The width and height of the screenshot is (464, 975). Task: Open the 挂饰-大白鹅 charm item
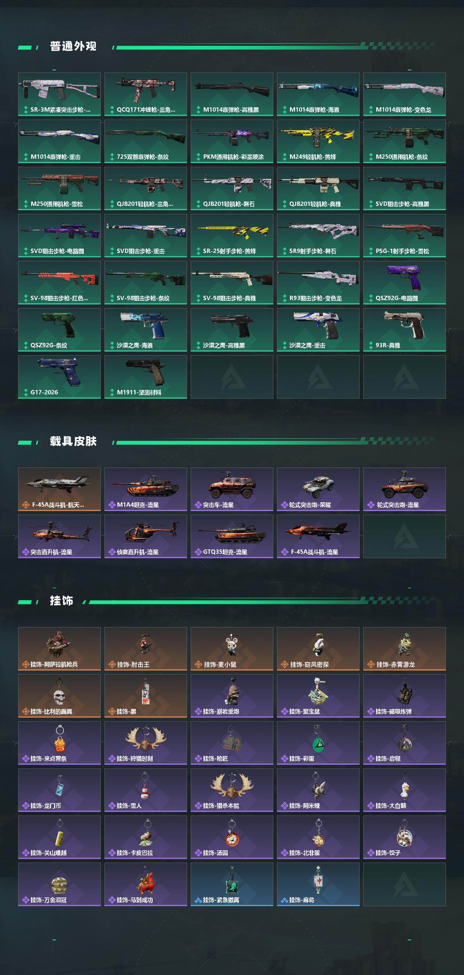(x=404, y=790)
